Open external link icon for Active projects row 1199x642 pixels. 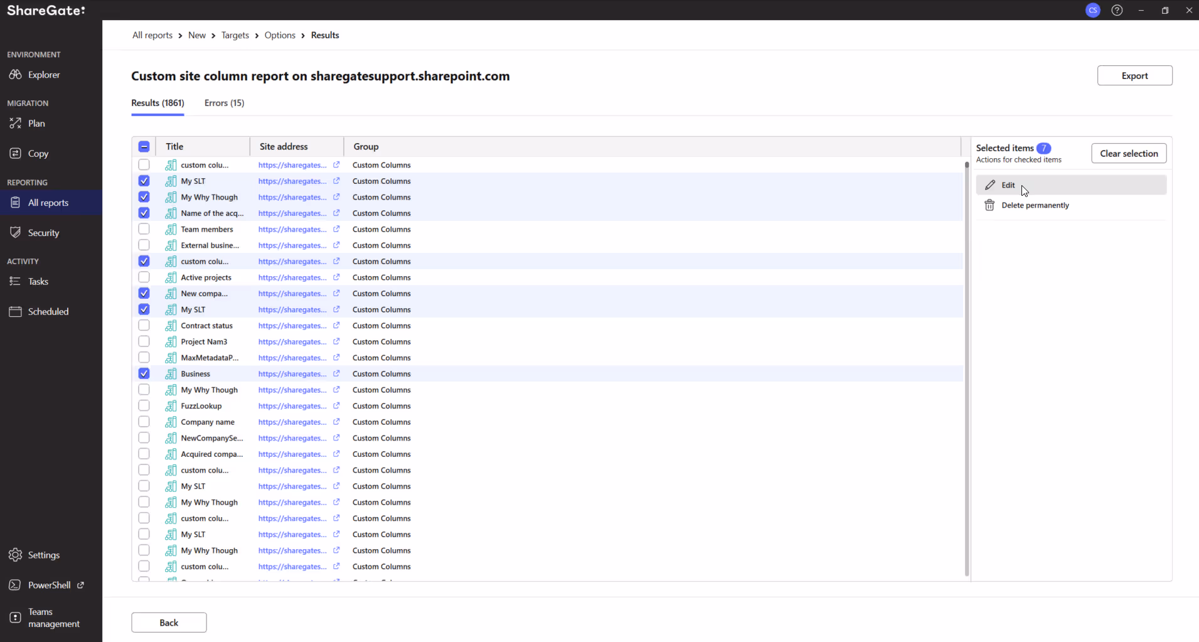[x=336, y=277]
